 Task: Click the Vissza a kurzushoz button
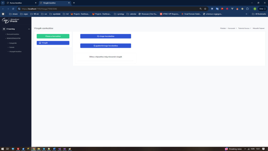53,36
